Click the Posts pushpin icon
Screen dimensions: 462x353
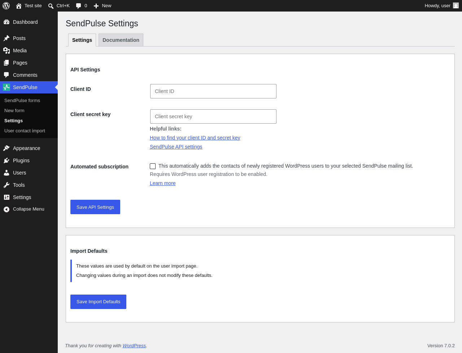(x=6, y=38)
